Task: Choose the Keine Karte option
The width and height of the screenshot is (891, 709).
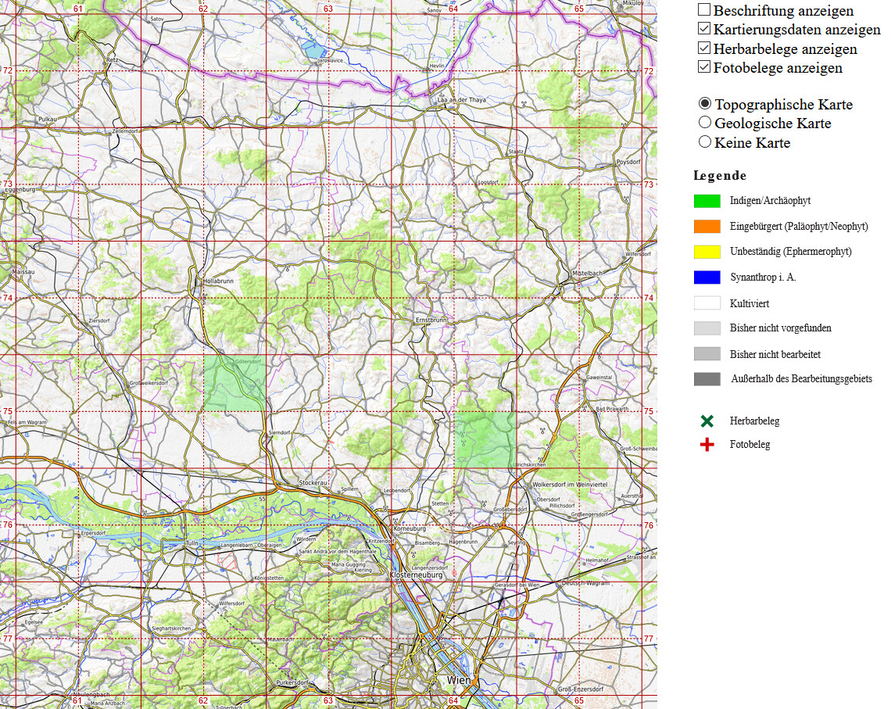Action: tap(704, 142)
